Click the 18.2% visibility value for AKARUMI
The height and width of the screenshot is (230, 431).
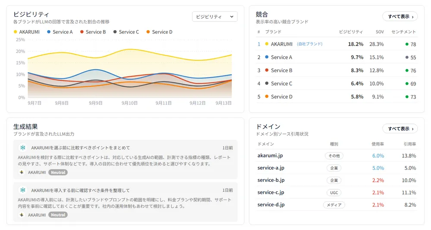(x=356, y=44)
